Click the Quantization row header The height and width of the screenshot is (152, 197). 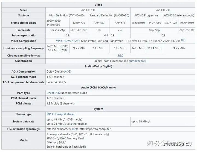[x=24, y=61]
